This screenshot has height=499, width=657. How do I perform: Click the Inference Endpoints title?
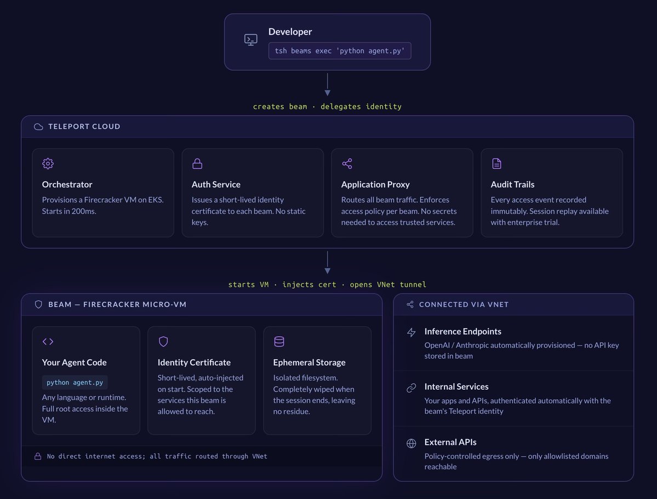click(463, 331)
